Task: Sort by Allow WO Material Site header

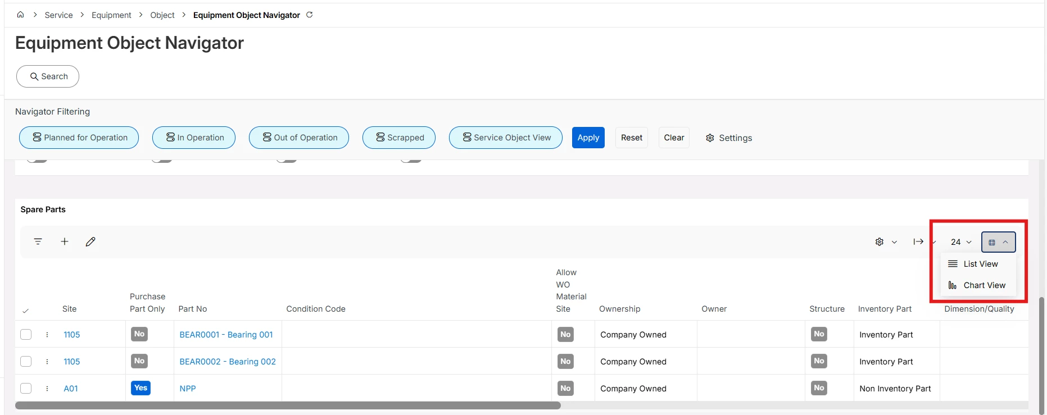Action: point(572,290)
